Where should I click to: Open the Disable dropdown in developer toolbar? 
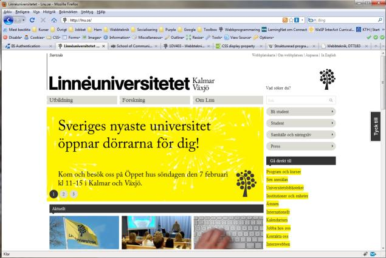coord(13,38)
